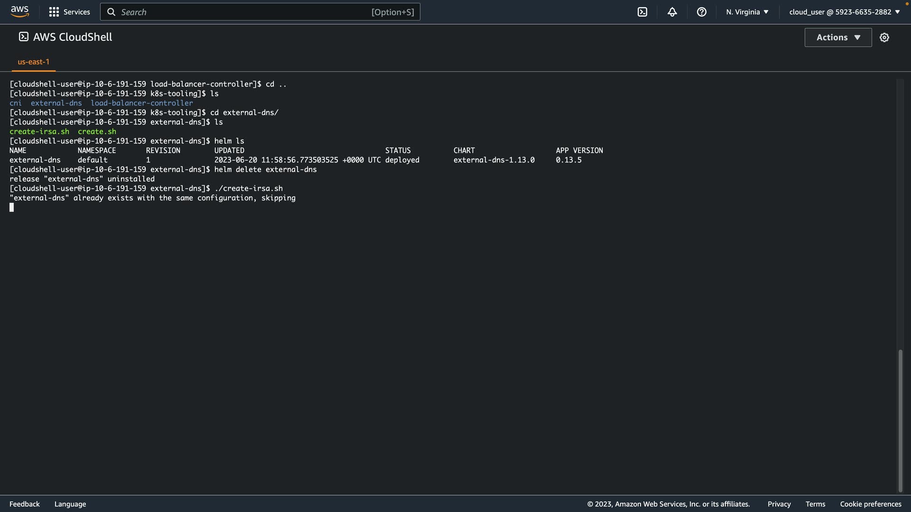
Task: Click the Language button in footer
Action: pos(70,504)
